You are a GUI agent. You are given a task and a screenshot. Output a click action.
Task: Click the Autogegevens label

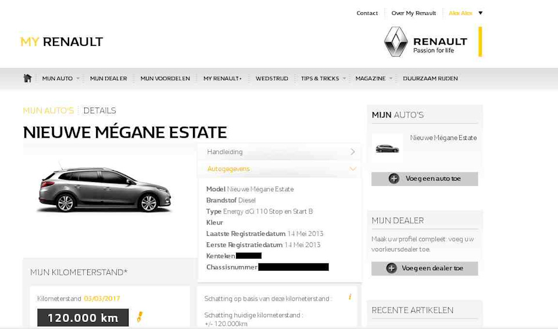click(x=228, y=169)
